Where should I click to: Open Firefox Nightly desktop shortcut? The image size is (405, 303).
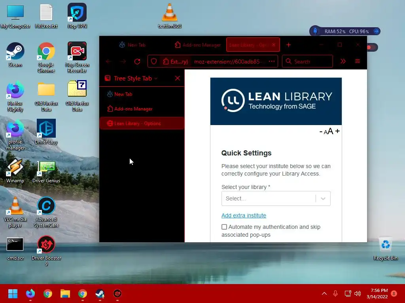[x=15, y=96]
